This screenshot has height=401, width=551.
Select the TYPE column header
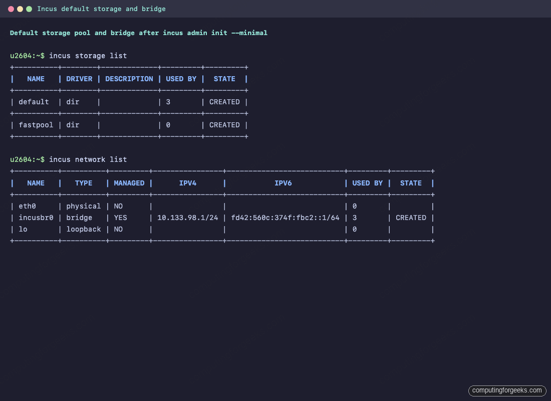click(x=84, y=183)
